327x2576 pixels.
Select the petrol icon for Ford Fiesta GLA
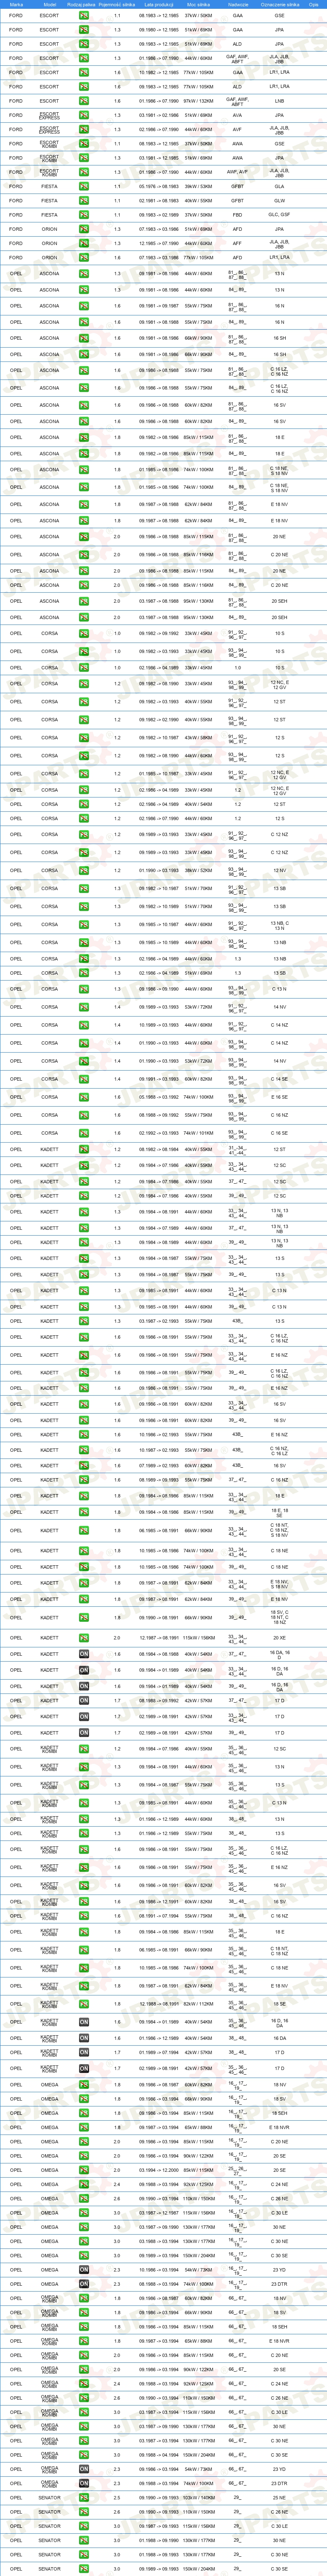click(x=84, y=186)
